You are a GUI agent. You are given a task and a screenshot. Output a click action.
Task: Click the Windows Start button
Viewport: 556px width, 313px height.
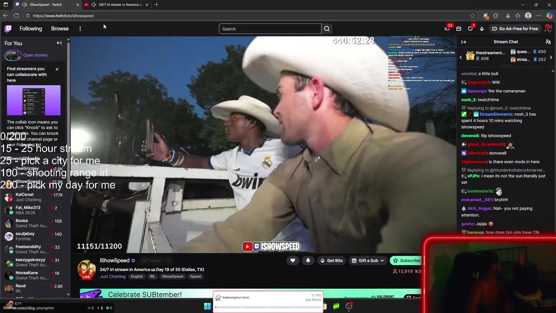point(207,306)
